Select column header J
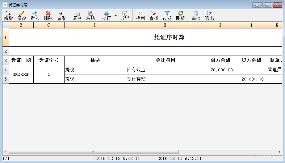The width and height of the screenshot is (285, 163). point(251,25)
